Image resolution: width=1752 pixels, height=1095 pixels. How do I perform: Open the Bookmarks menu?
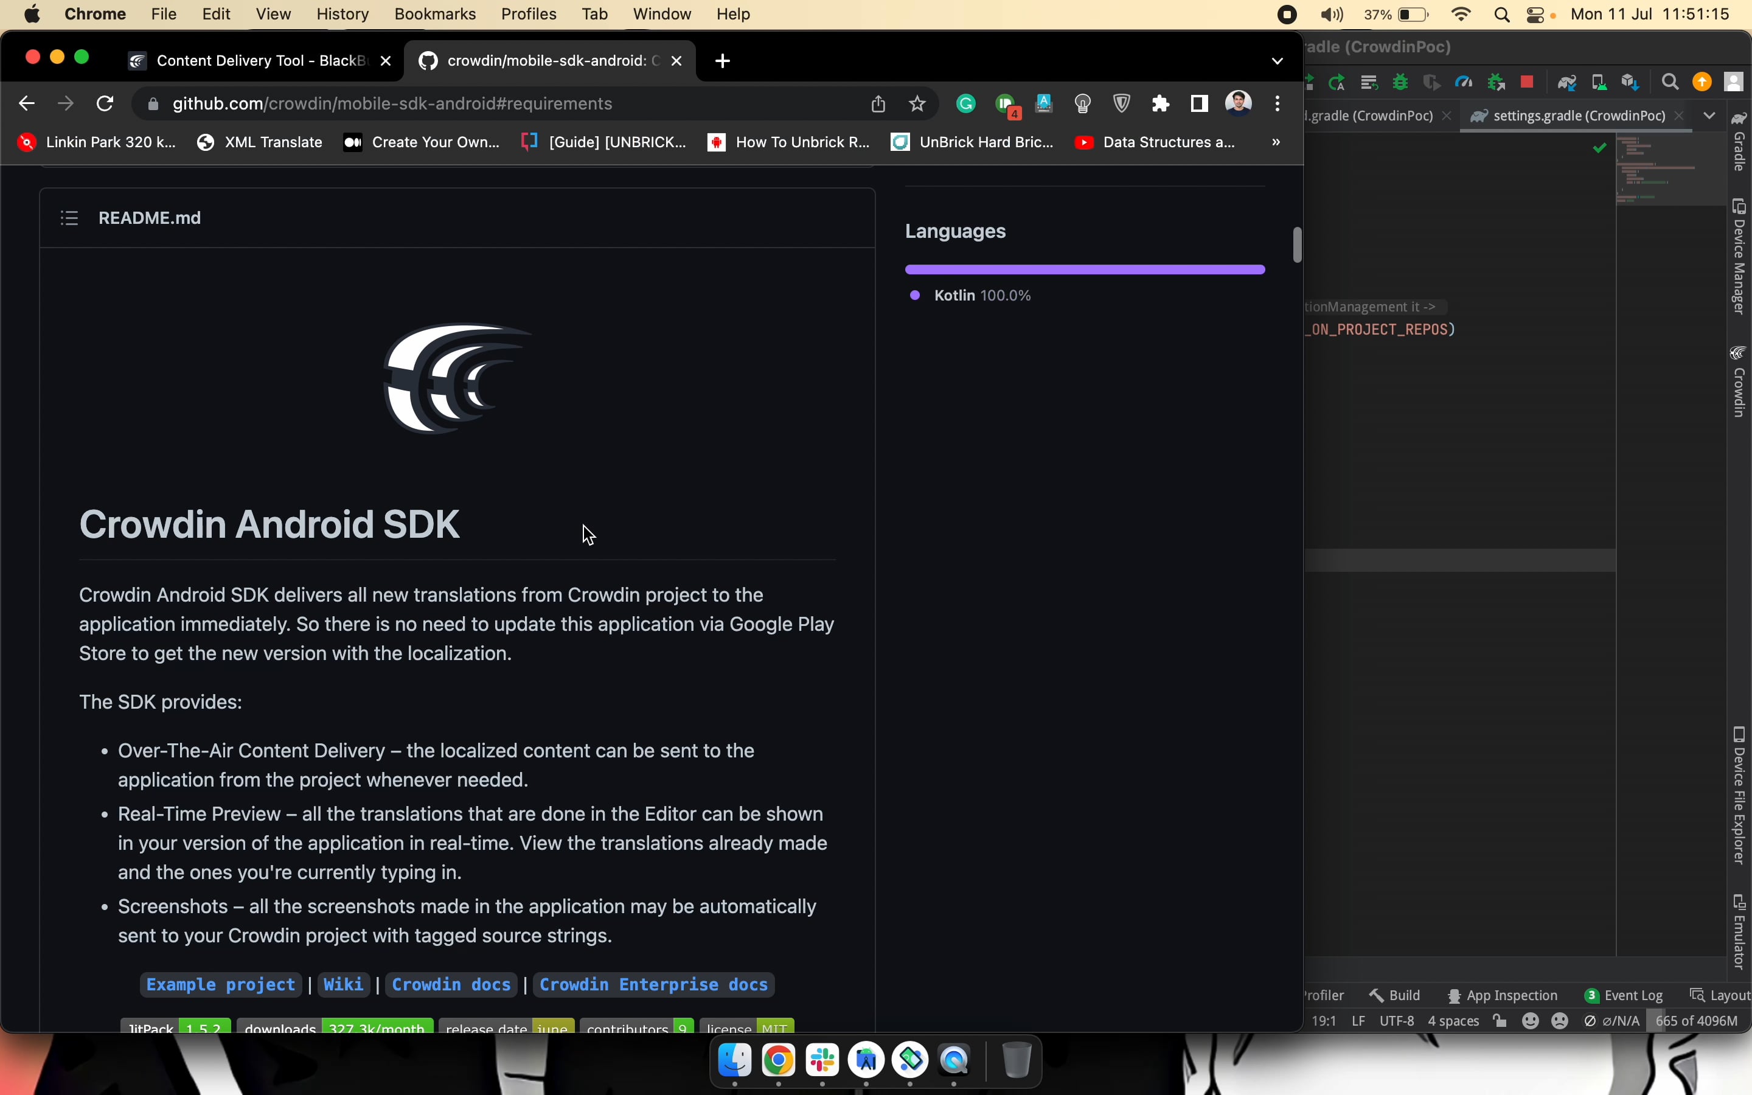[434, 15]
